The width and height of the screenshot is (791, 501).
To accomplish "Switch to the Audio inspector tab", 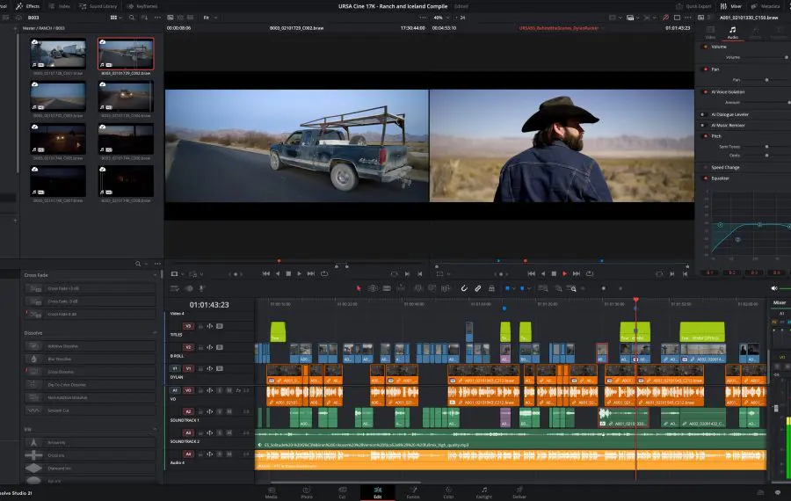I will point(732,33).
